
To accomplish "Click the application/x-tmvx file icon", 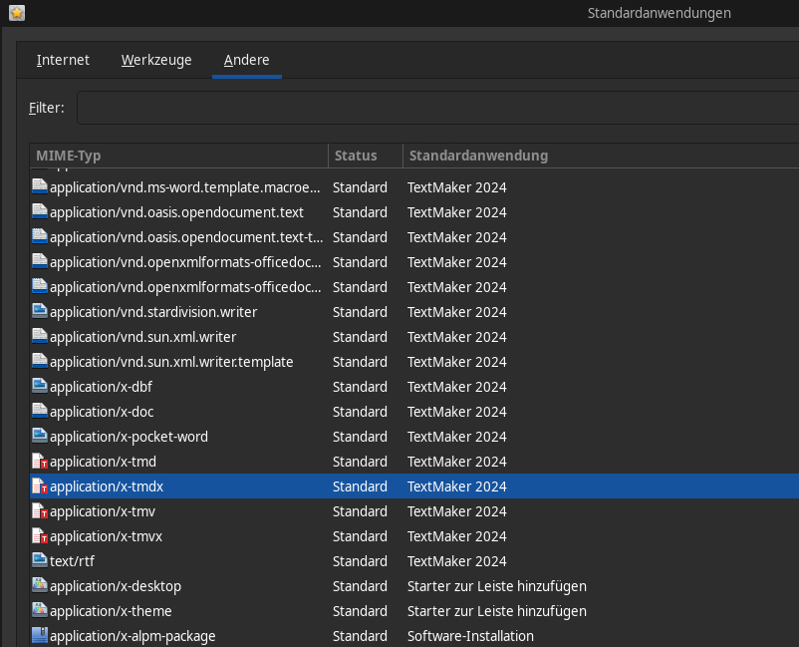I will coord(40,536).
